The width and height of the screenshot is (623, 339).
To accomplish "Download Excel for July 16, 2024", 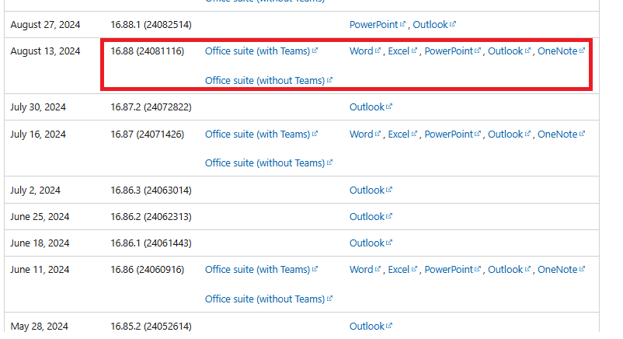I will point(402,135).
